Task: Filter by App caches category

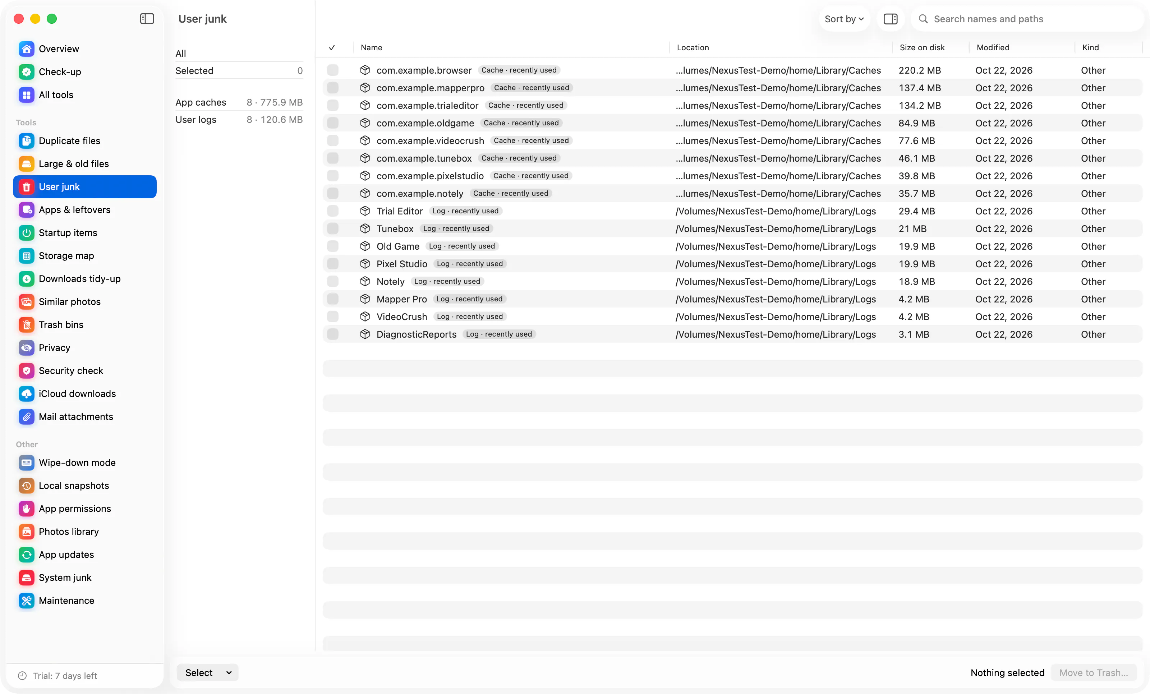Action: pos(239,102)
